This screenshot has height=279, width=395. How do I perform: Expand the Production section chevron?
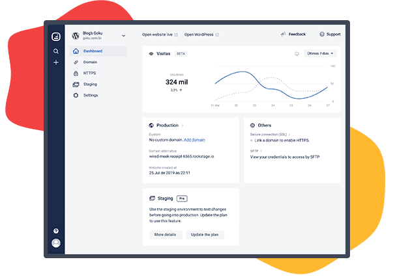183,125
